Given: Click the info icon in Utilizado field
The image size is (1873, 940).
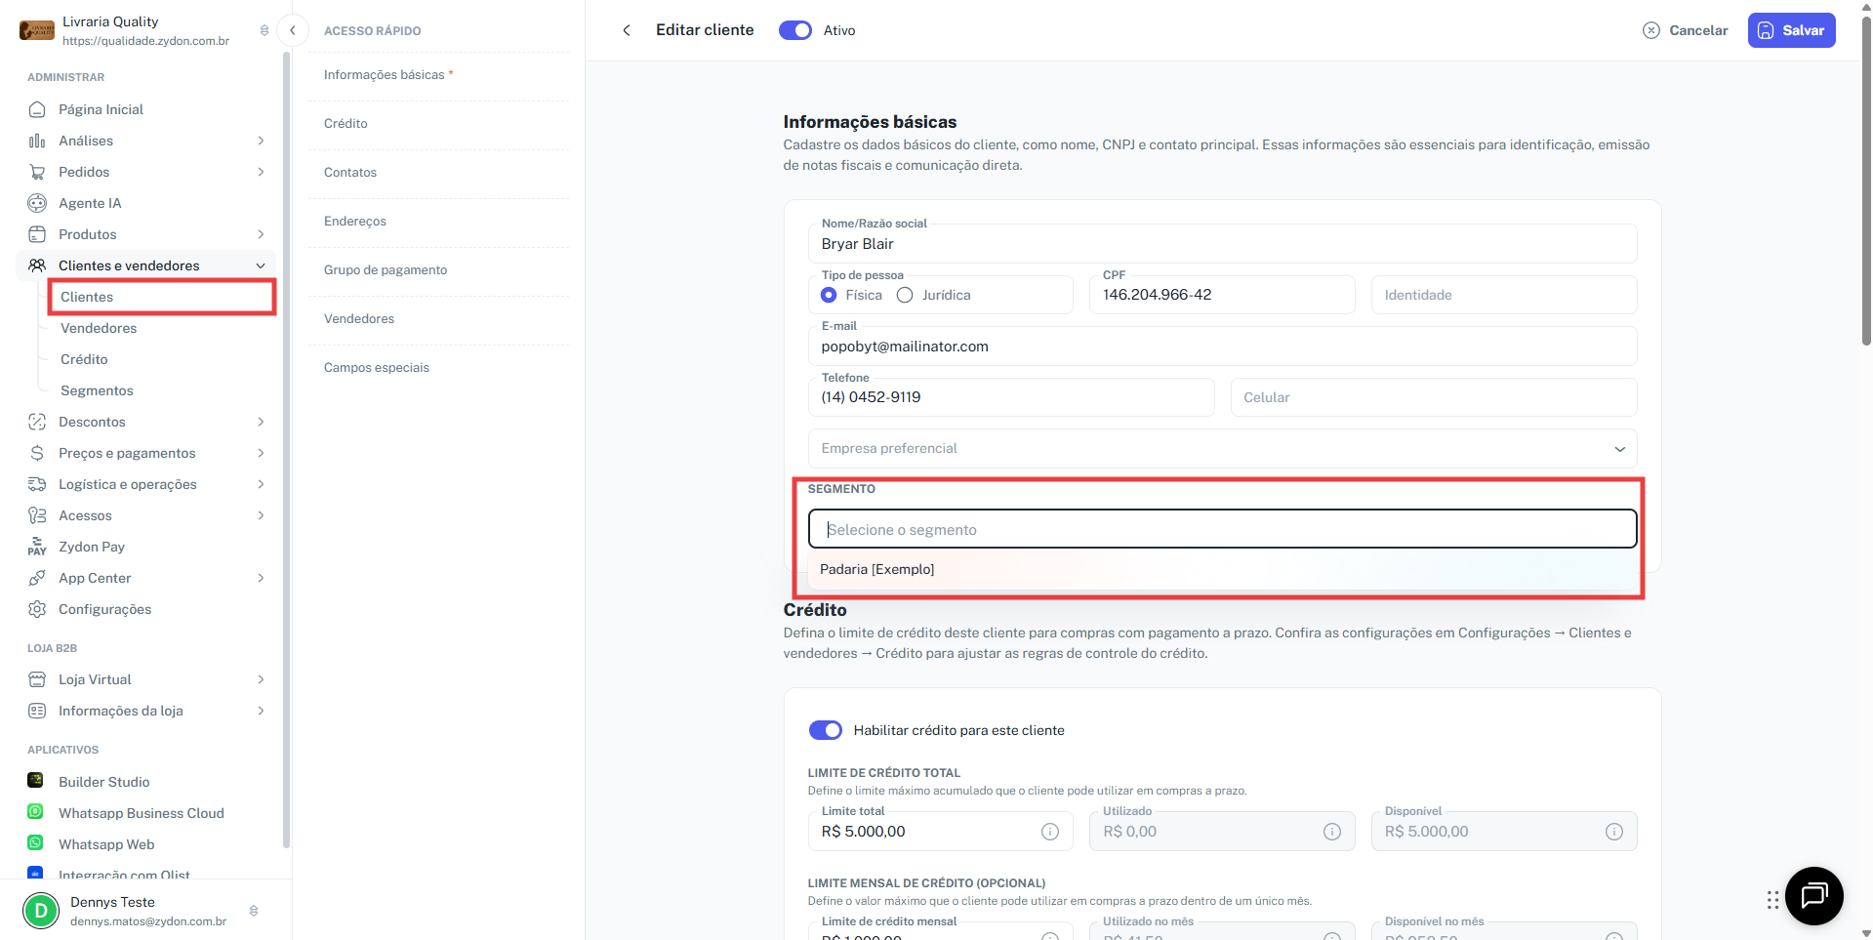Looking at the screenshot, I should coord(1332,832).
